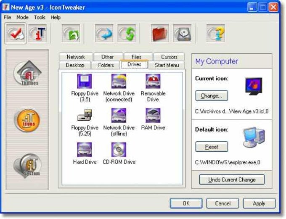Screen dimensions: 286x219
Task: Switch to the Other tab
Action: [108, 57]
